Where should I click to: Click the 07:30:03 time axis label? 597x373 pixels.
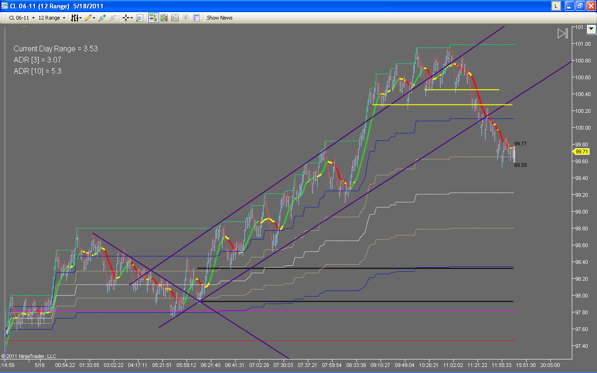pos(283,365)
